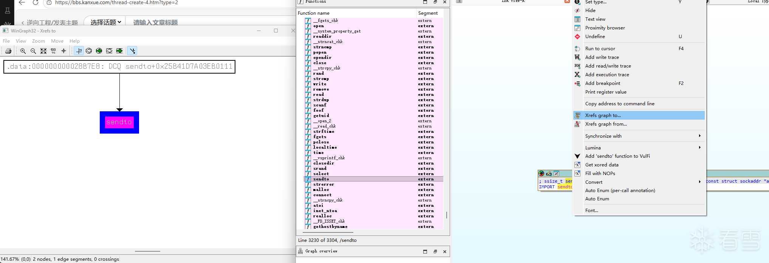The image size is (769, 263).
Task: Click the graph node color wheel icon
Action: tap(542, 174)
